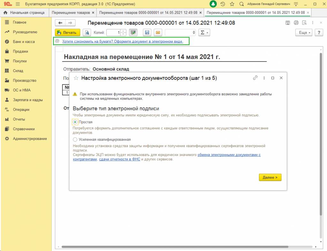
Task: Open Операции section in sidebar
Action: [21, 110]
